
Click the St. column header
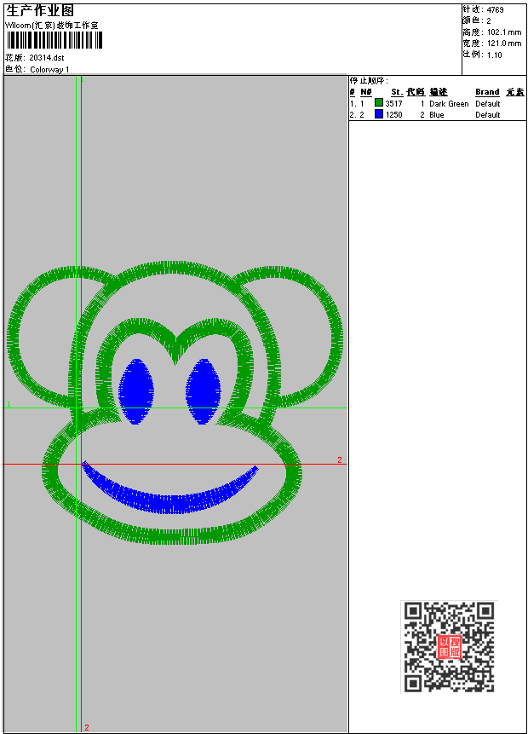tap(397, 92)
